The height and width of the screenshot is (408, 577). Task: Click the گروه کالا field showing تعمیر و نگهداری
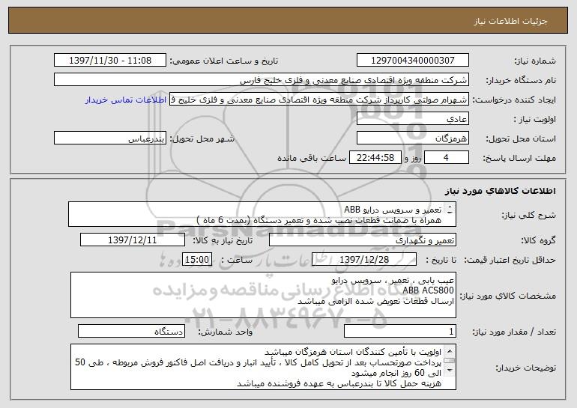[x=363, y=240]
